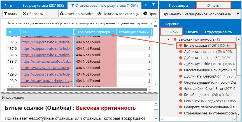The height and width of the screenshot is (122, 242).
Task: Select 404 Not Found cell in nizhniy_nov row
Action: click(96, 81)
